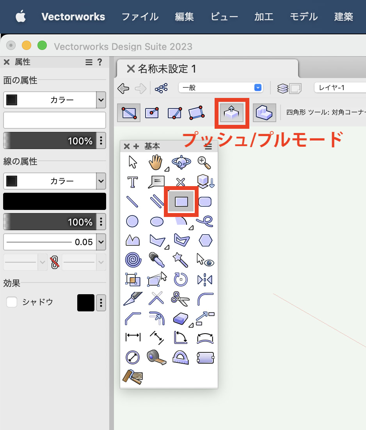Open the 編集 menu

pyautogui.click(x=184, y=17)
